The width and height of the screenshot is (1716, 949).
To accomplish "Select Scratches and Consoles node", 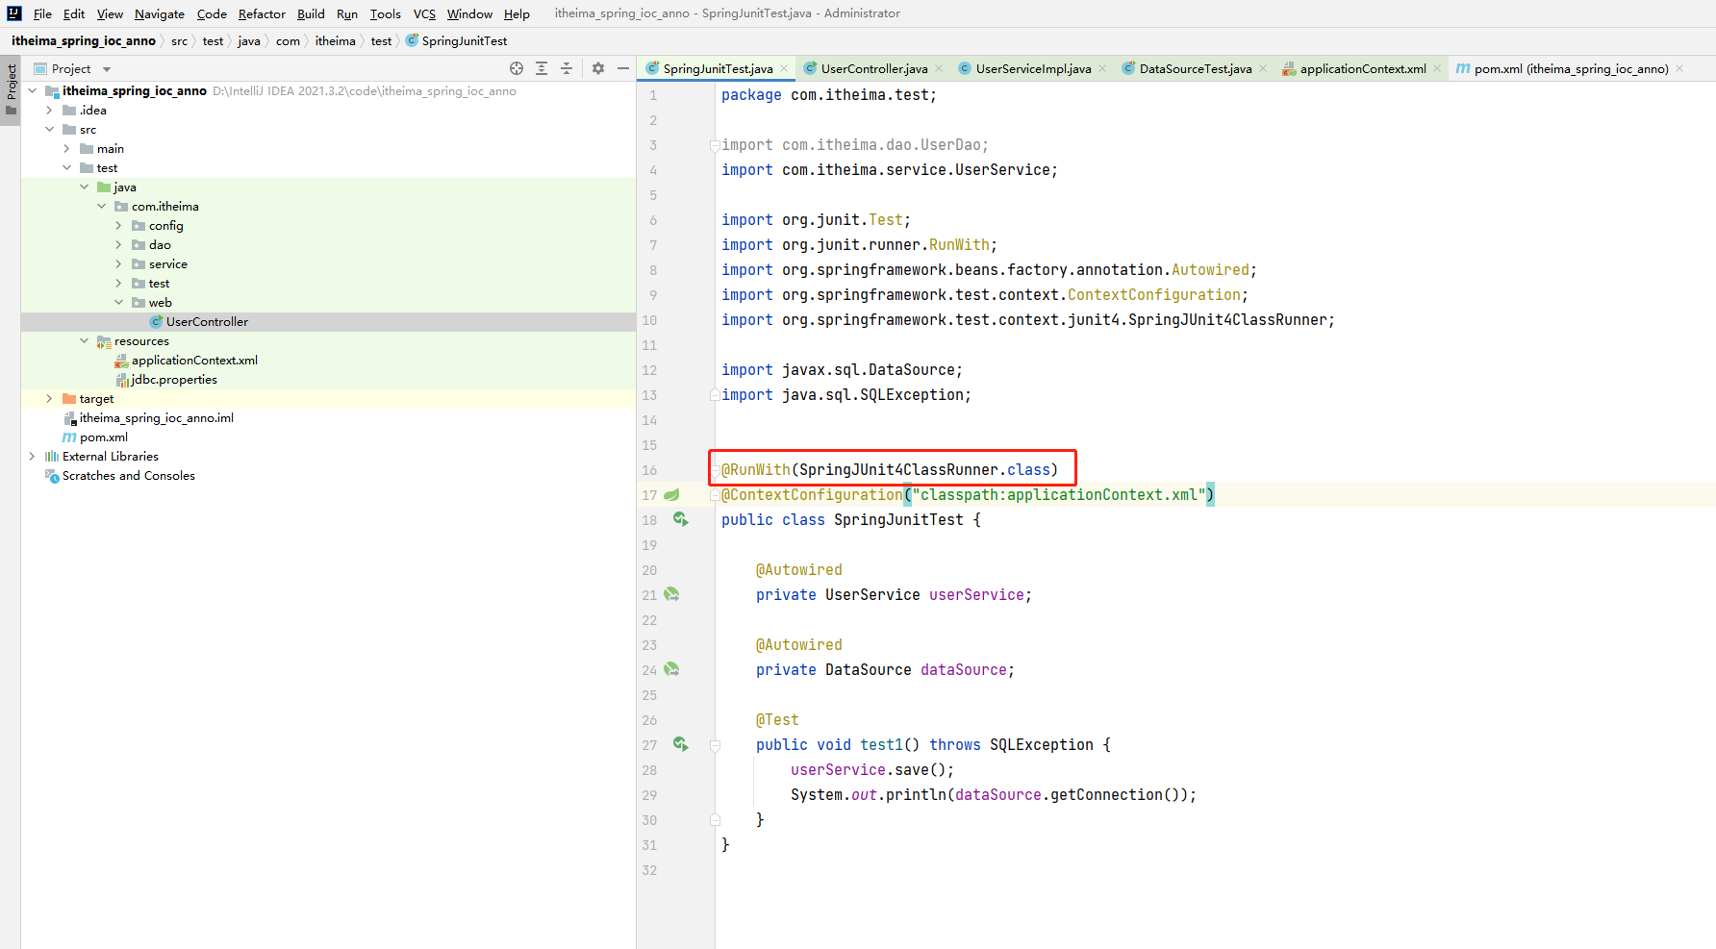I will pyautogui.click(x=328, y=475).
